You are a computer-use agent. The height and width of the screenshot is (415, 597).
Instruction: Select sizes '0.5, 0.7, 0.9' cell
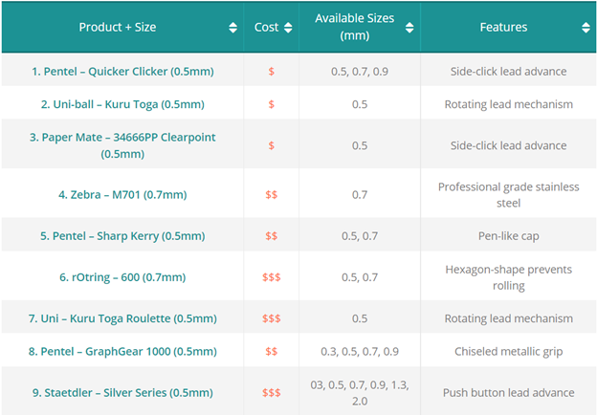pos(360,72)
